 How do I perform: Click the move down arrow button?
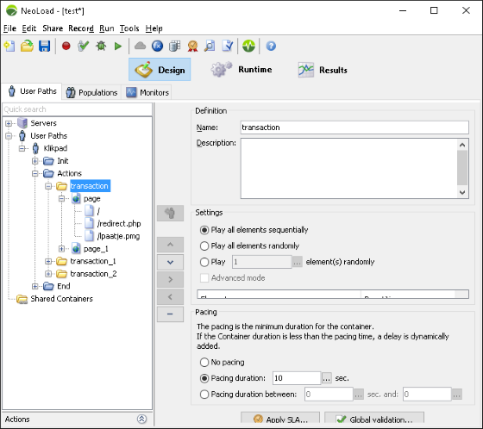coord(170,262)
